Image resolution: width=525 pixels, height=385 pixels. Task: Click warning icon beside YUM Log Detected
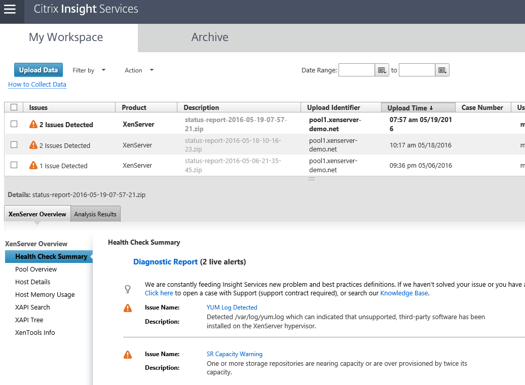(x=128, y=308)
